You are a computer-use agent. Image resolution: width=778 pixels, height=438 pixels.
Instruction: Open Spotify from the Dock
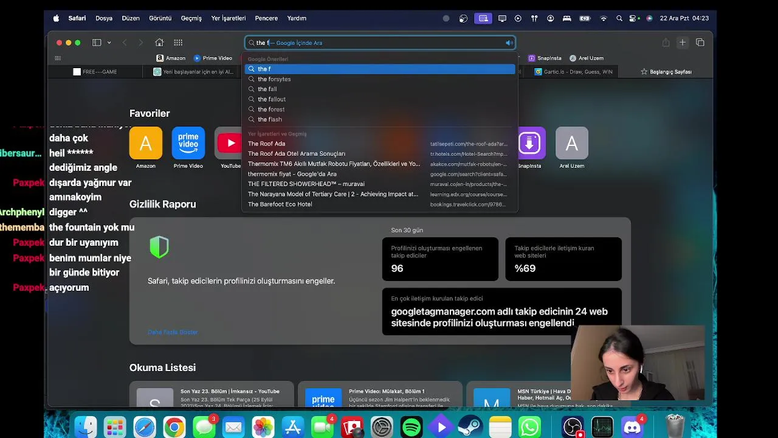tap(411, 427)
